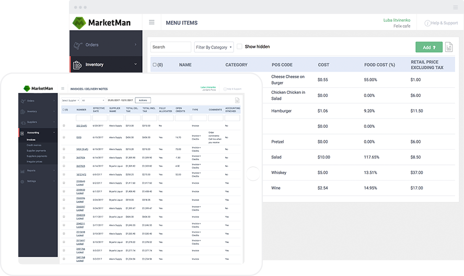Open invoice 332 (Draft) link
This screenshot has height=276, width=464.
click(x=82, y=126)
